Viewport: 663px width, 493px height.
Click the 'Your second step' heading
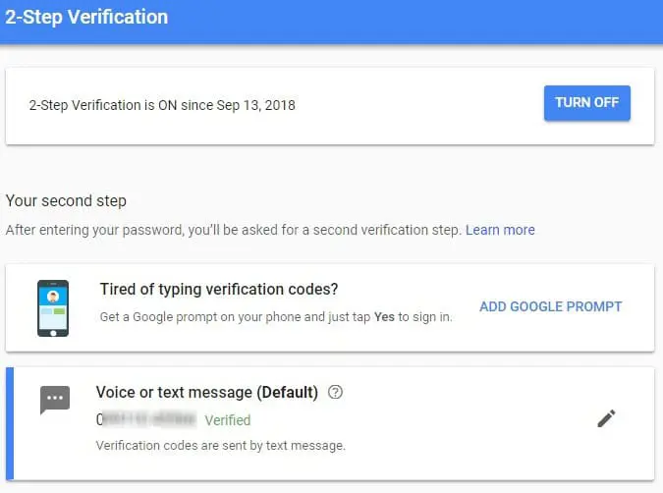point(66,200)
